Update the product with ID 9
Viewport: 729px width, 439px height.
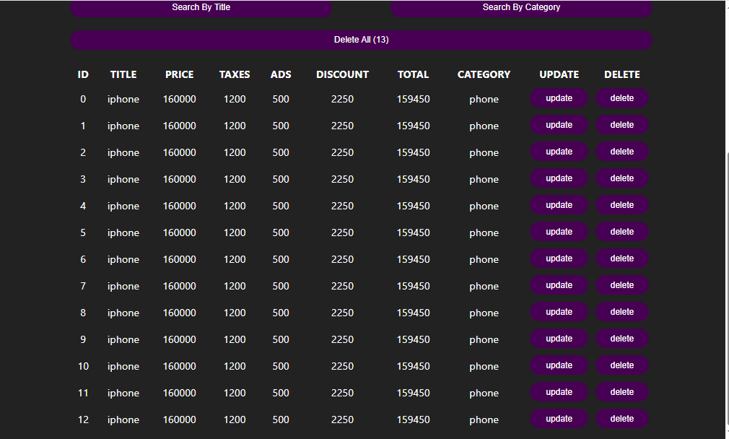coord(559,339)
